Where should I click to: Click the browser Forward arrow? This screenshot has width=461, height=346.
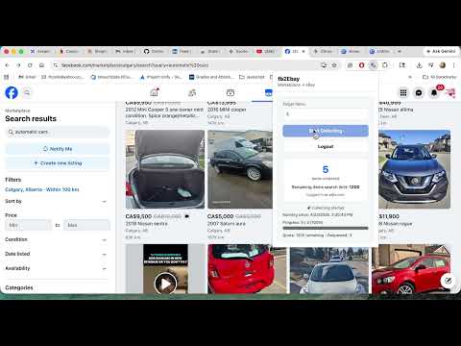(x=18, y=65)
